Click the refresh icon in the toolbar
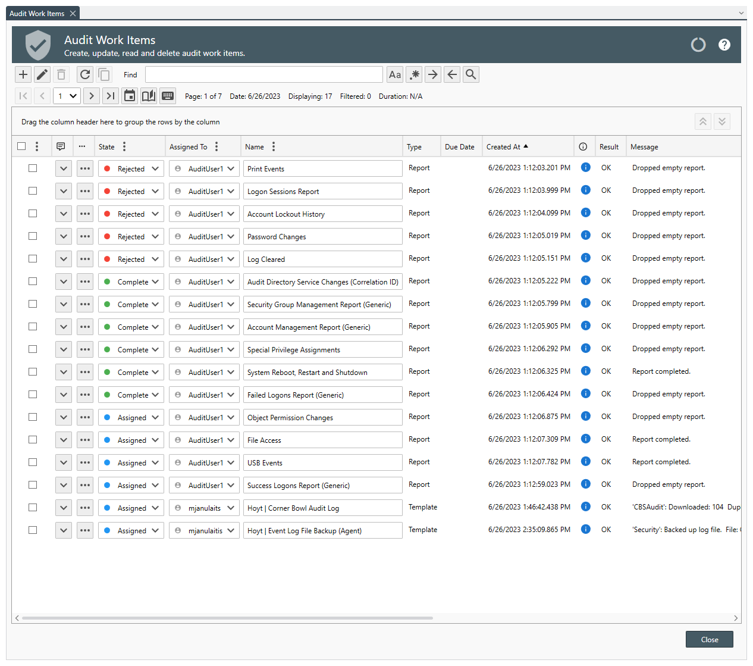753x666 pixels. (x=85, y=74)
